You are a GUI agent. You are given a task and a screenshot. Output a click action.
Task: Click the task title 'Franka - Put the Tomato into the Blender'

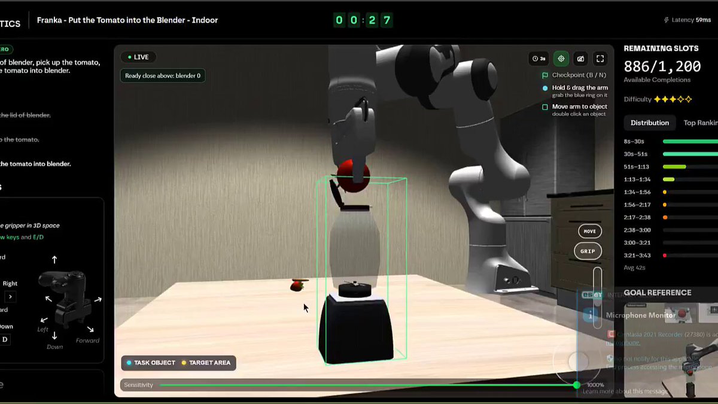[127, 20]
